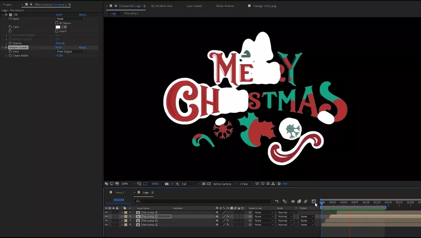Expand the Opacity property in Fill effect
The height and width of the screenshot is (238, 421).
pos(6,43)
